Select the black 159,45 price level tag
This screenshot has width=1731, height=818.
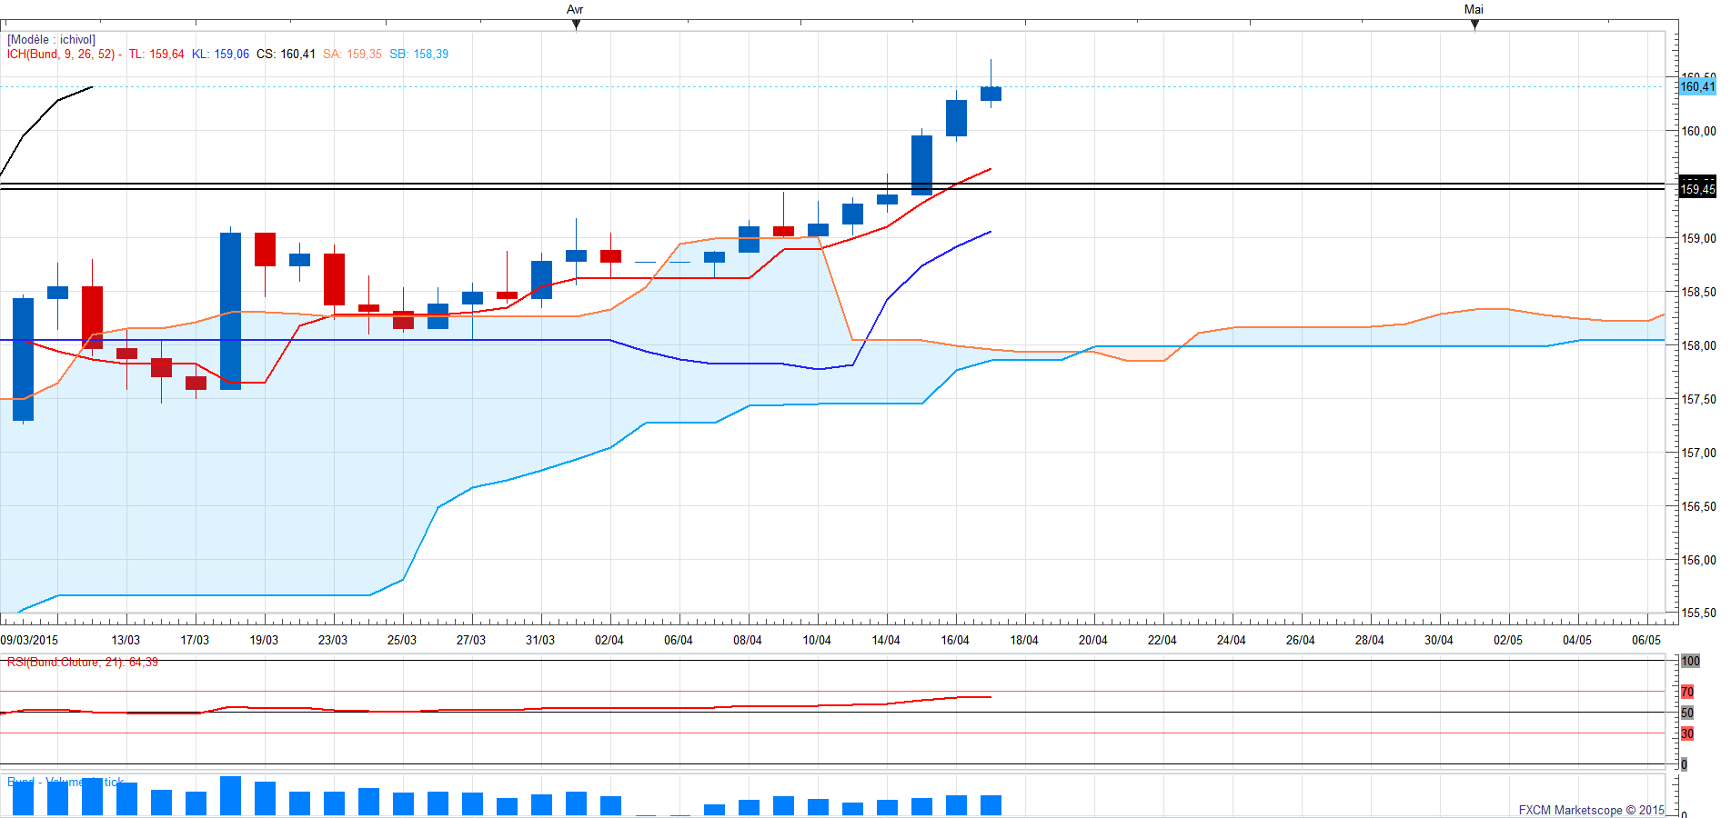tap(1697, 189)
